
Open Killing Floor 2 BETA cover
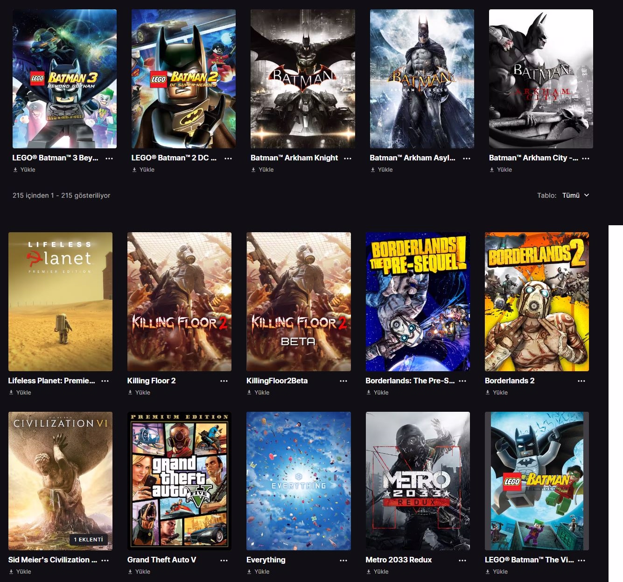click(299, 302)
